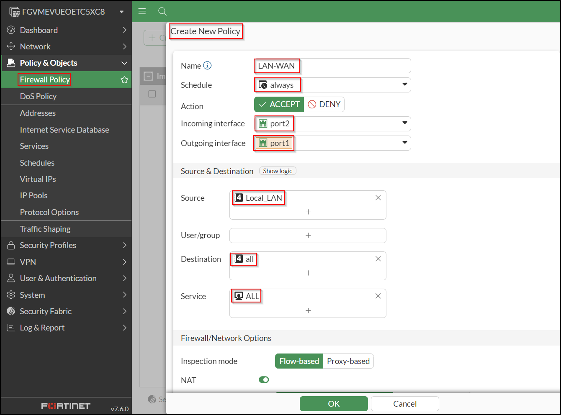Screen dimensions: 561x415
Task: Set Action to DENY
Action: [324, 105]
